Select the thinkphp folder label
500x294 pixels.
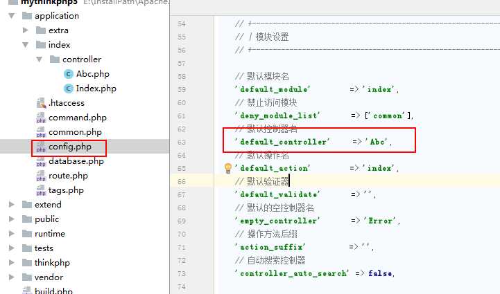coord(52,263)
